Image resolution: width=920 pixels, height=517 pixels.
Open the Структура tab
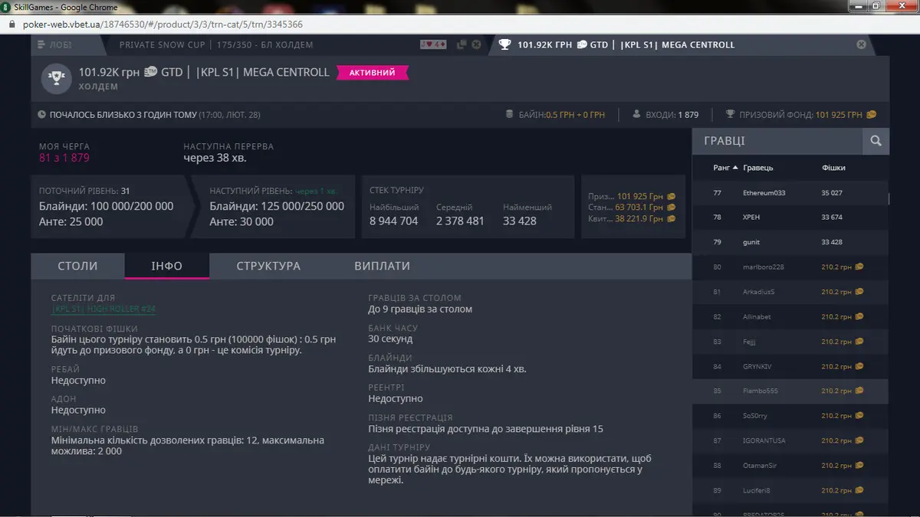point(268,266)
